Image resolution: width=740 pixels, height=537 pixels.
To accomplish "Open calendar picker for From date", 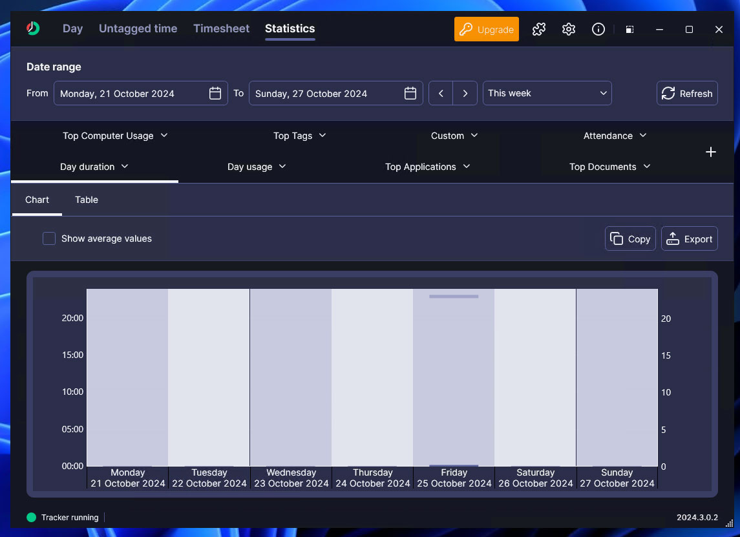I will click(215, 93).
